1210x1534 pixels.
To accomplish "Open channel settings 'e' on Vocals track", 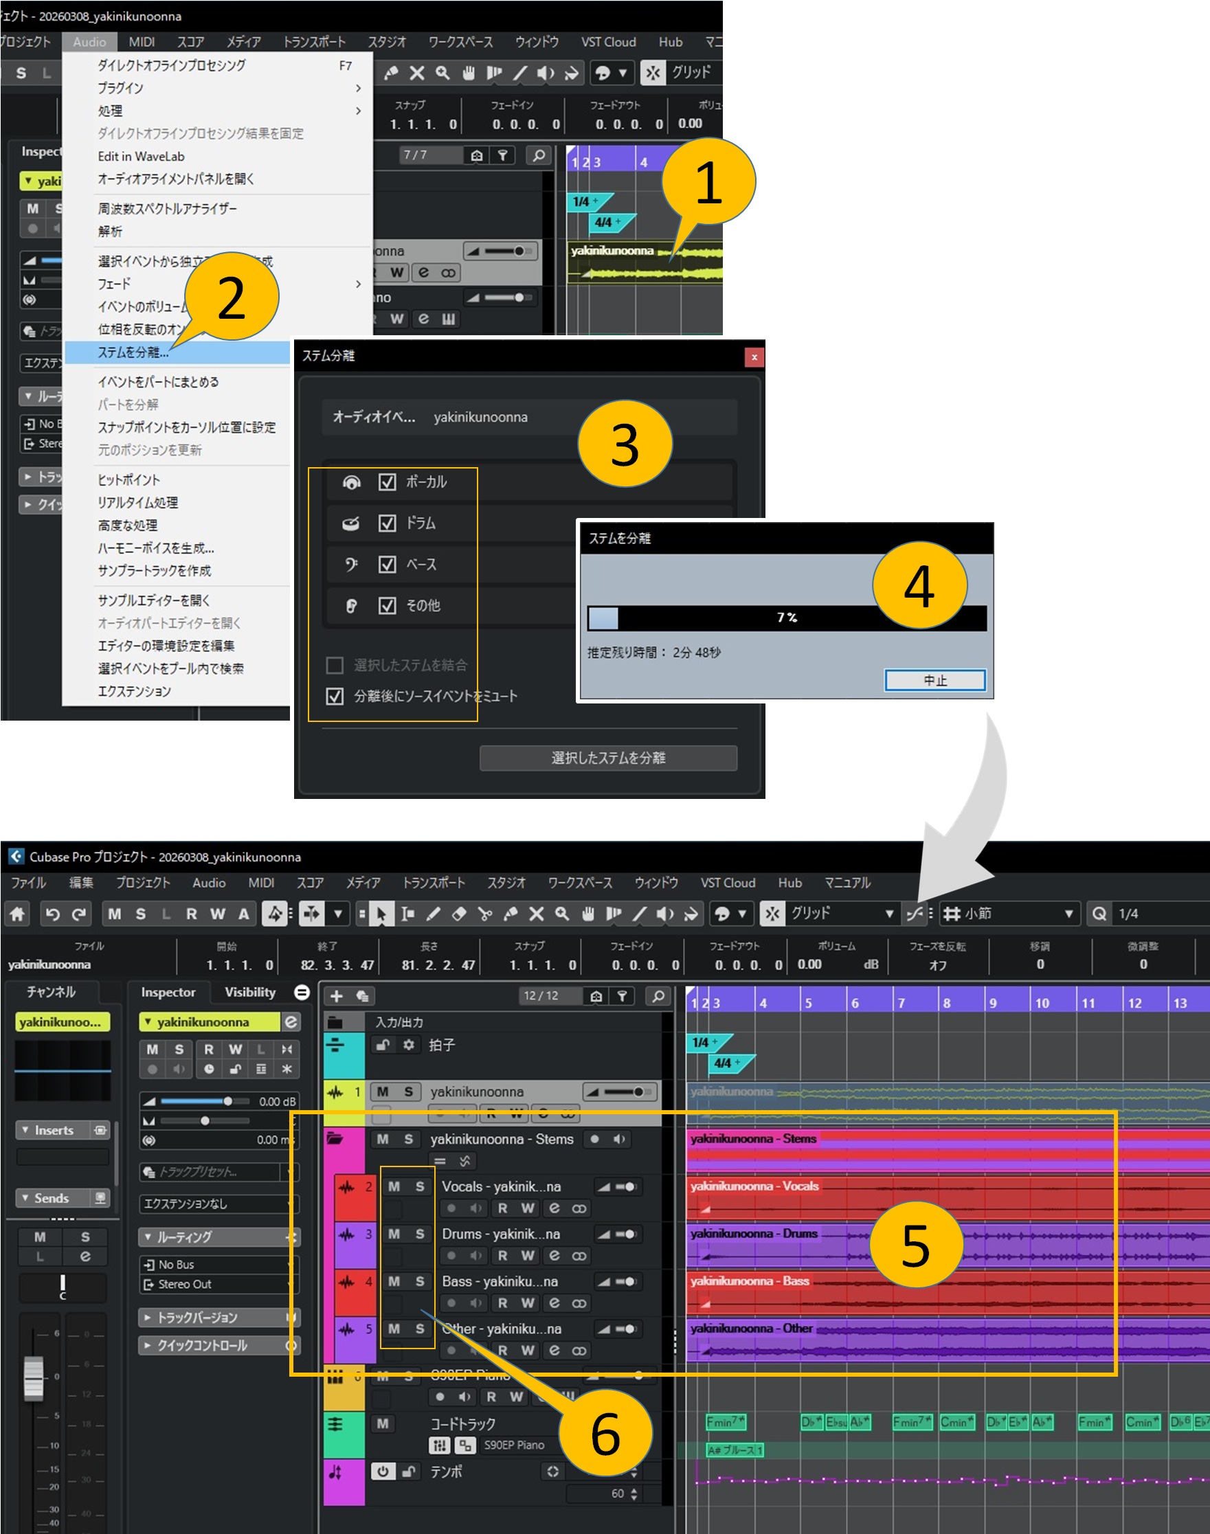I will coord(554,1208).
